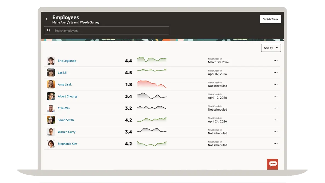325x183 pixels.
Task: Open actions menu for Lac Mi
Action: tap(275, 73)
